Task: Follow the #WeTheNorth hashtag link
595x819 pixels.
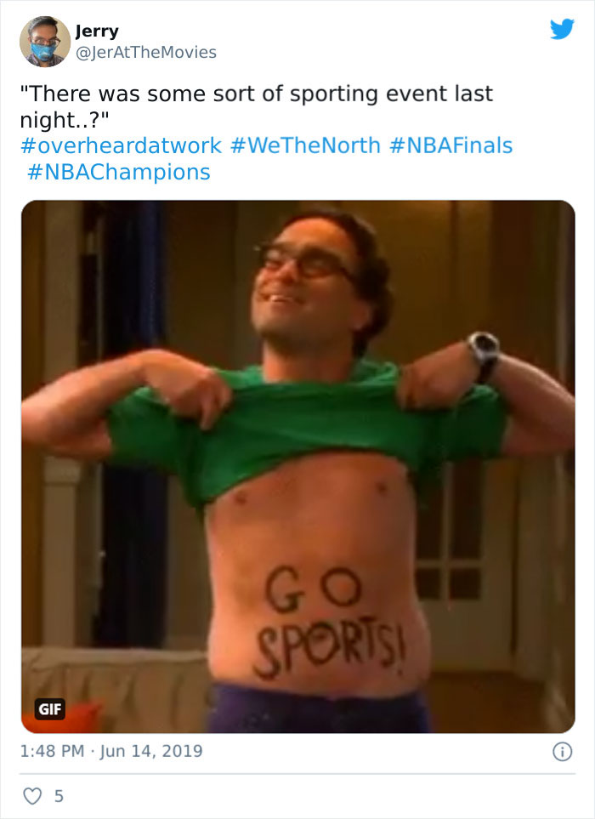Action: (x=305, y=145)
